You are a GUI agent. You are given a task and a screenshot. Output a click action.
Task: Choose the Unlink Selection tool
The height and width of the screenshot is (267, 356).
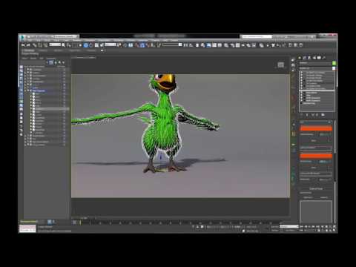tap(40, 45)
